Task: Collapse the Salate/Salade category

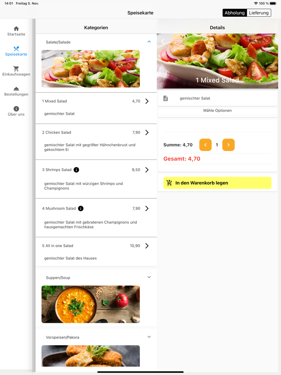Action: 149,42
